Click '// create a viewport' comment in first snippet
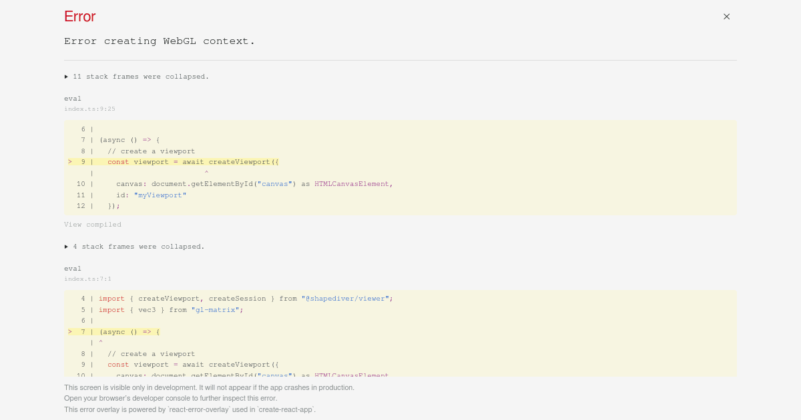Image resolution: width=801 pixels, height=420 pixels. [x=152, y=151]
